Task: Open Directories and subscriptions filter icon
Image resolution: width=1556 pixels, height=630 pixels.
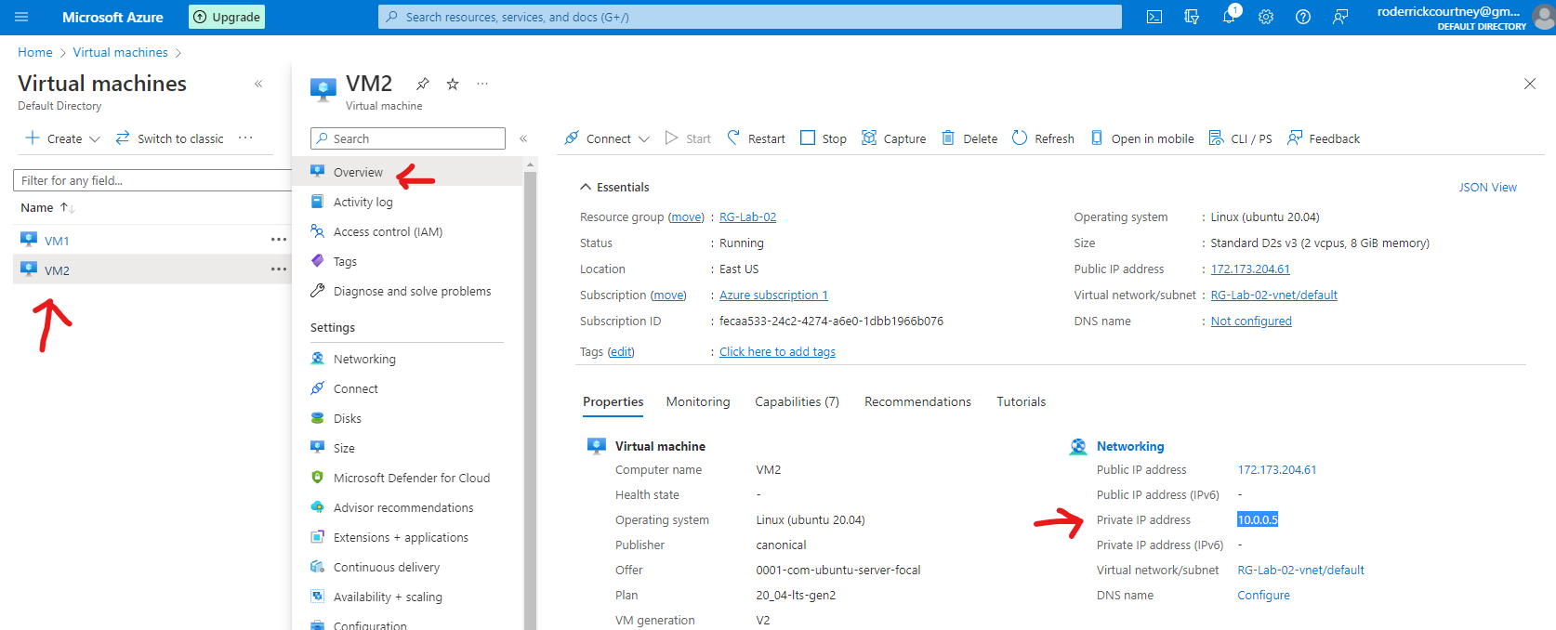Action: (x=1192, y=17)
